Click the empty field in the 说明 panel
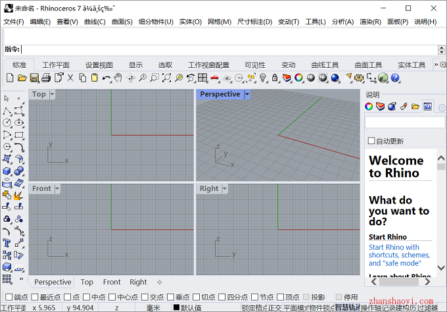The width and height of the screenshot is (447, 312). coord(404,122)
